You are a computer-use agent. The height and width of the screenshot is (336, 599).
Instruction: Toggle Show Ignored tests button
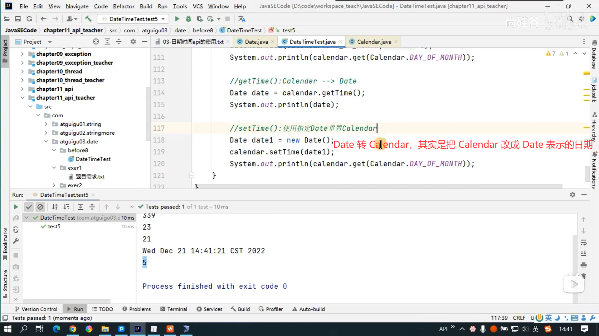click(x=40, y=207)
